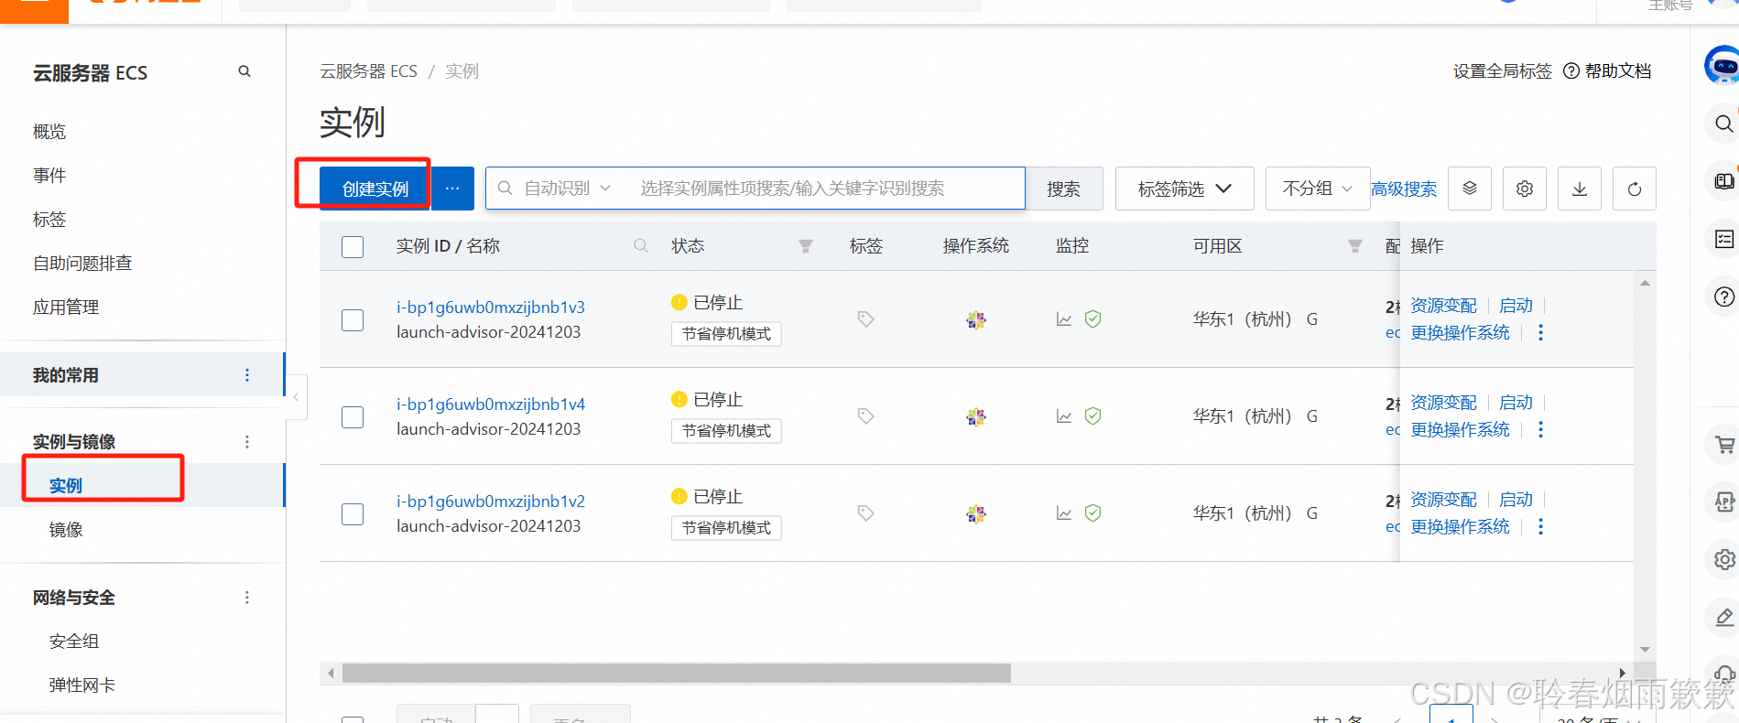Click the export download icon
Screen dimensions: 1739x723
[x=1580, y=189]
